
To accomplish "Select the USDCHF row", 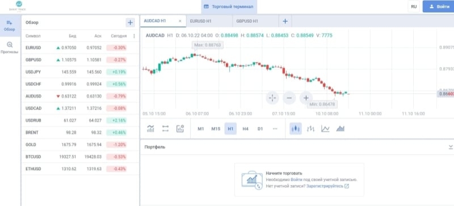I will coord(80,84).
